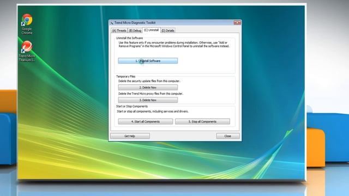Screen dimensions: 349x196
Task: Click the 'Start or Stop Components' group label
Action: tap(132, 106)
